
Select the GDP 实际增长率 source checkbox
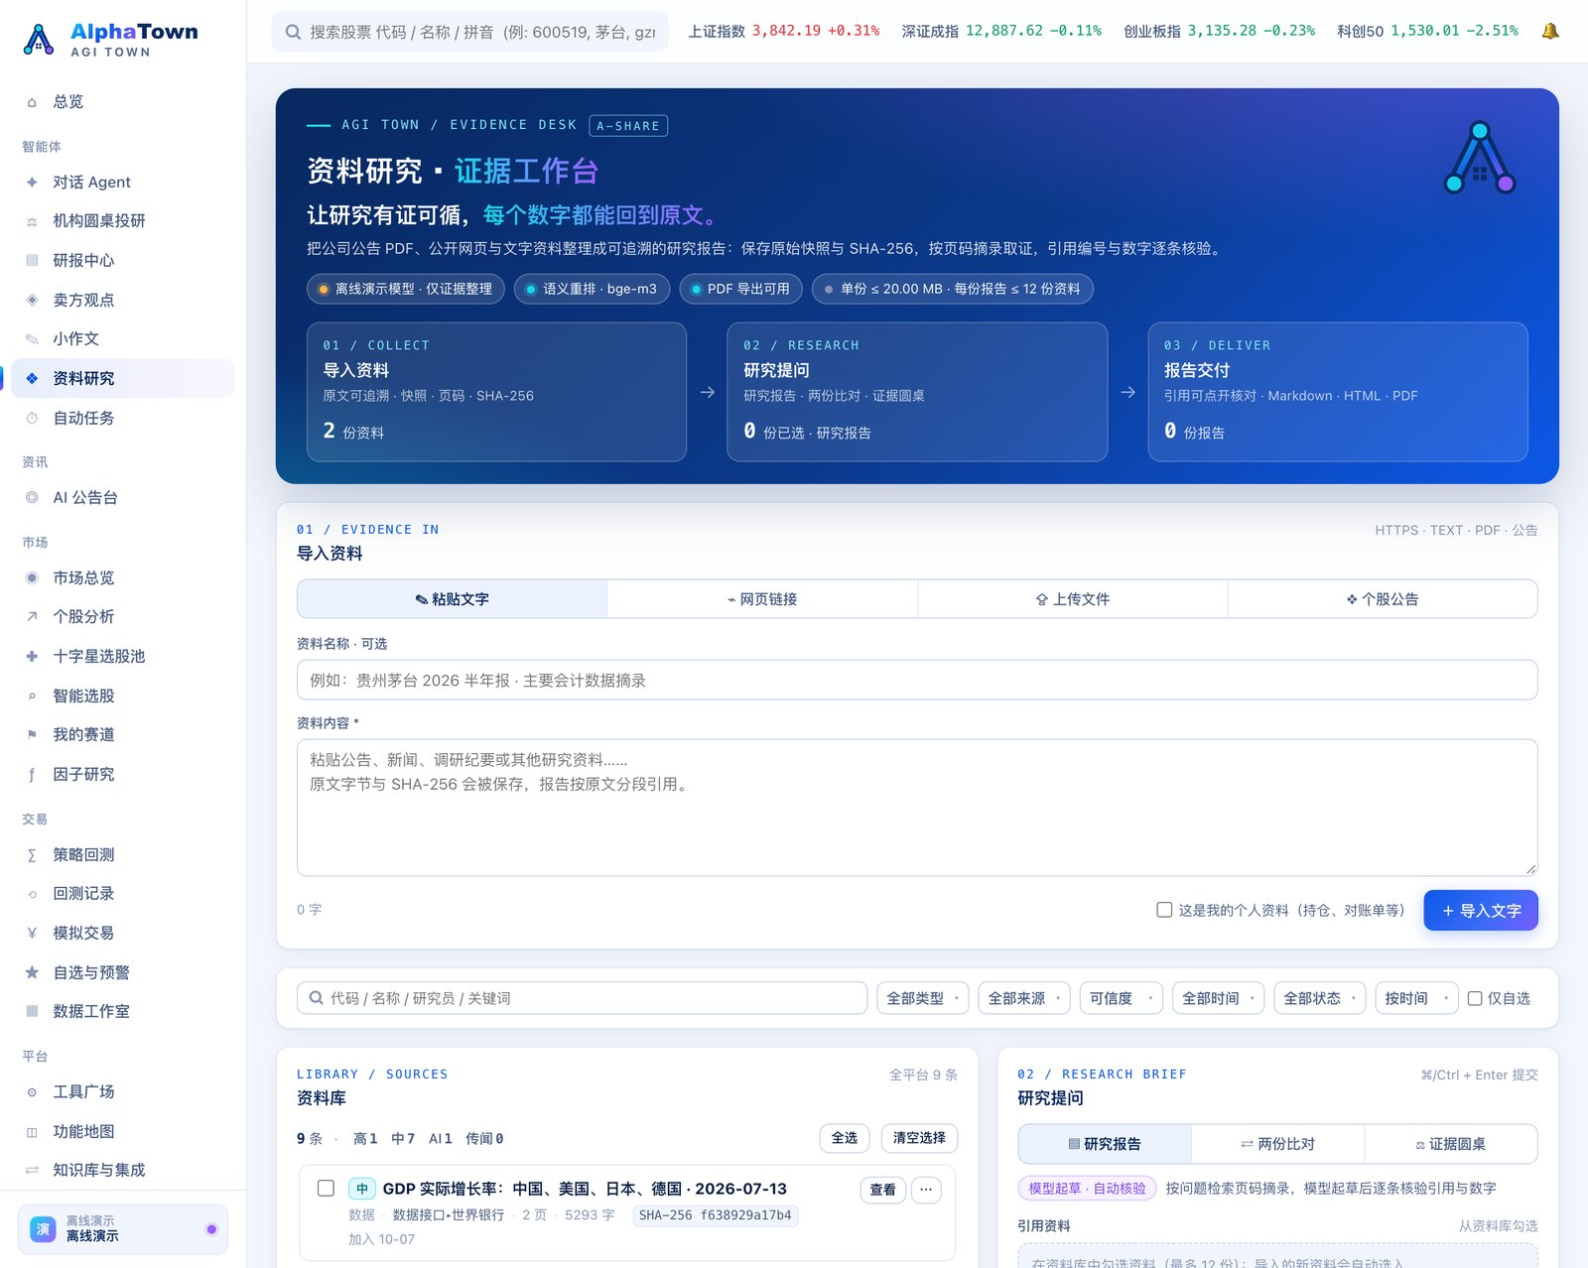326,1188
